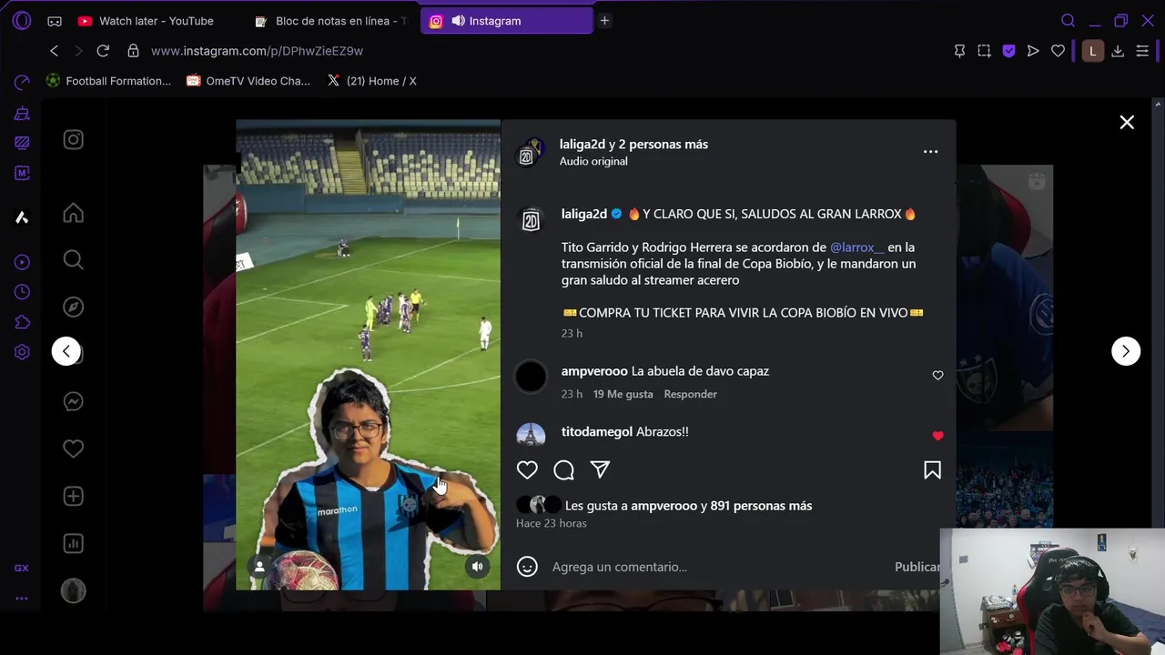Open the @larrox__ mention link
The image size is (1165, 655).
(857, 247)
